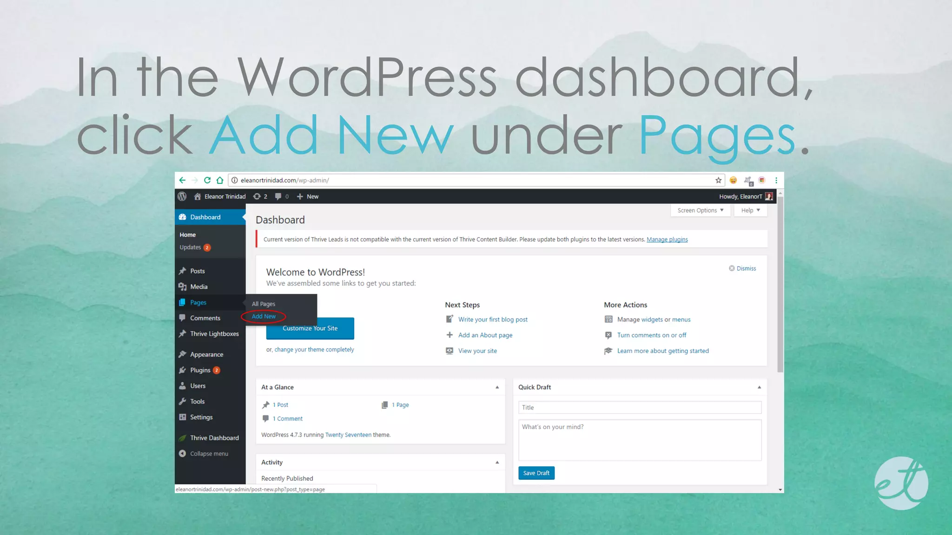The image size is (952, 535).
Task: Click Write your first blog post
Action: tap(493, 320)
